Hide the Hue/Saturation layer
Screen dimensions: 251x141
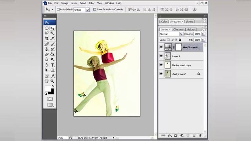click(x=161, y=47)
